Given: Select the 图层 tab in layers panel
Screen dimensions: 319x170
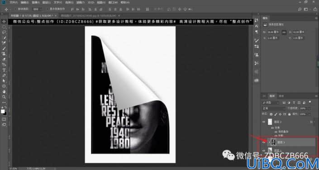Looking at the screenshot, I should click(x=272, y=96).
